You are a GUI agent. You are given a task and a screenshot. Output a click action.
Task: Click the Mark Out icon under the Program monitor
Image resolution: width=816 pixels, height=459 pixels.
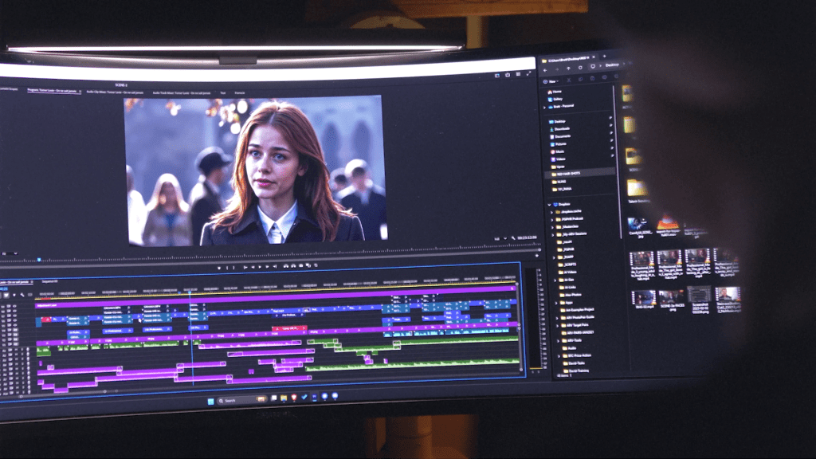point(233,268)
